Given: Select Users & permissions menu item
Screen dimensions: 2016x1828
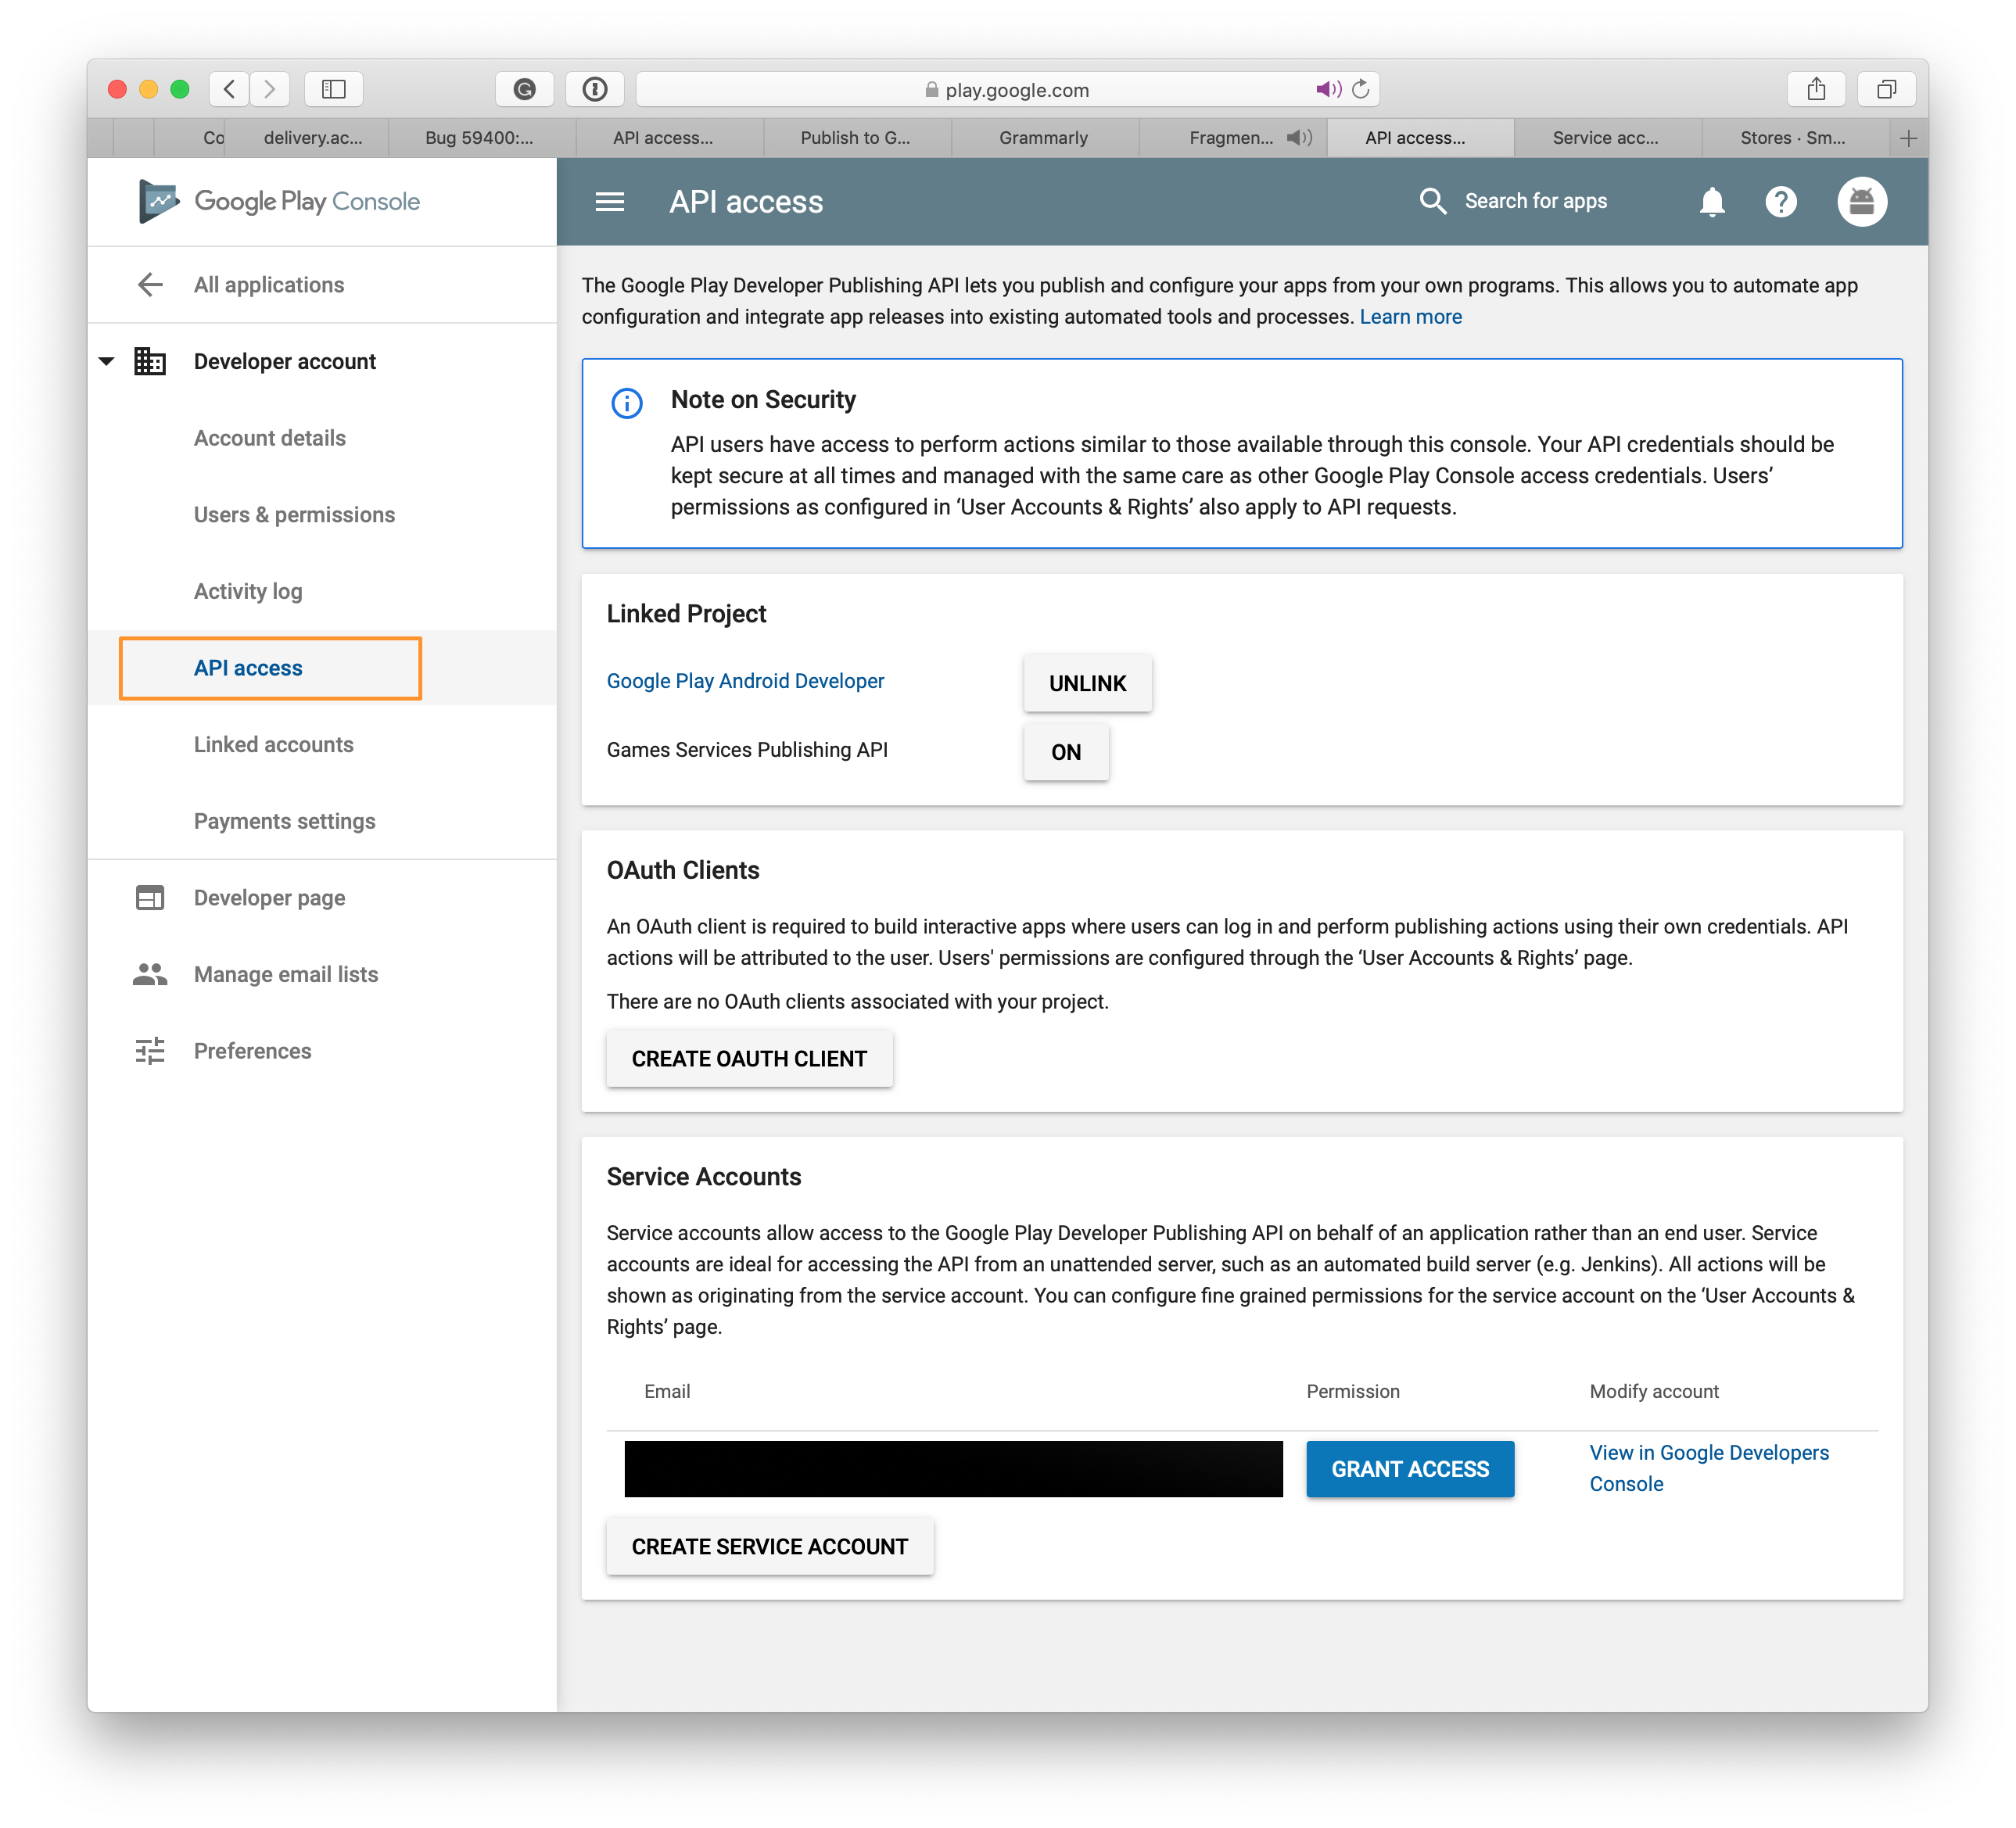Looking at the screenshot, I should tap(293, 514).
